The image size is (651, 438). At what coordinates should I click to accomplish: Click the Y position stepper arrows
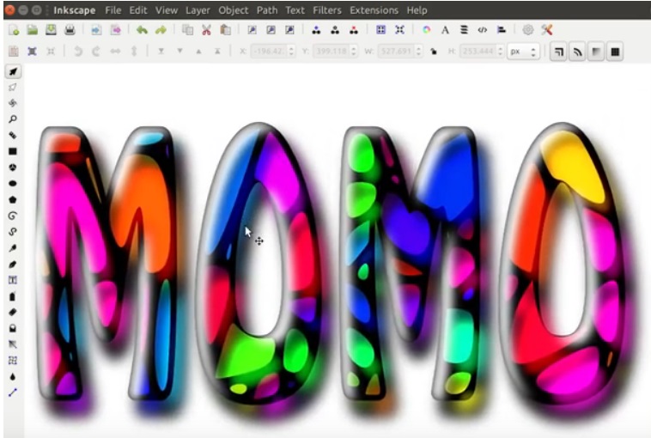[354, 52]
